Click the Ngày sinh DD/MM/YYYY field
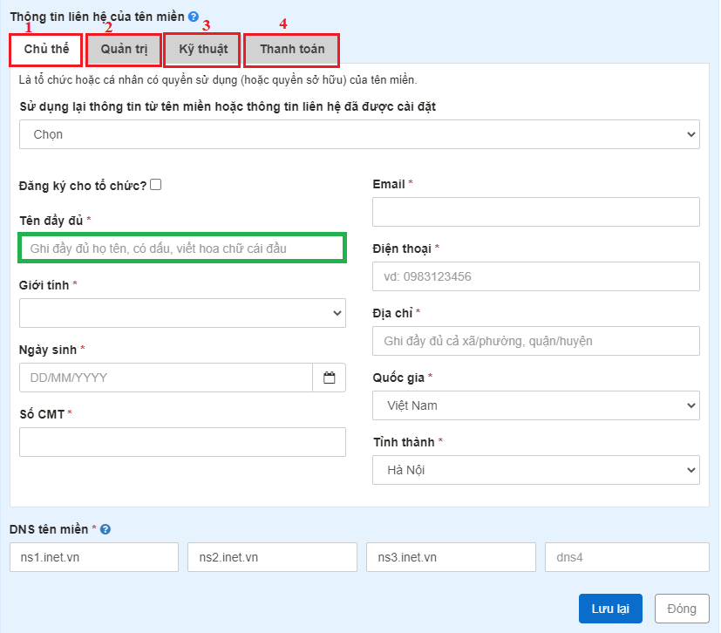 pos(166,378)
